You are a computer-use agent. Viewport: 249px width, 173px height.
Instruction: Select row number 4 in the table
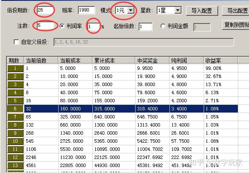15,92
